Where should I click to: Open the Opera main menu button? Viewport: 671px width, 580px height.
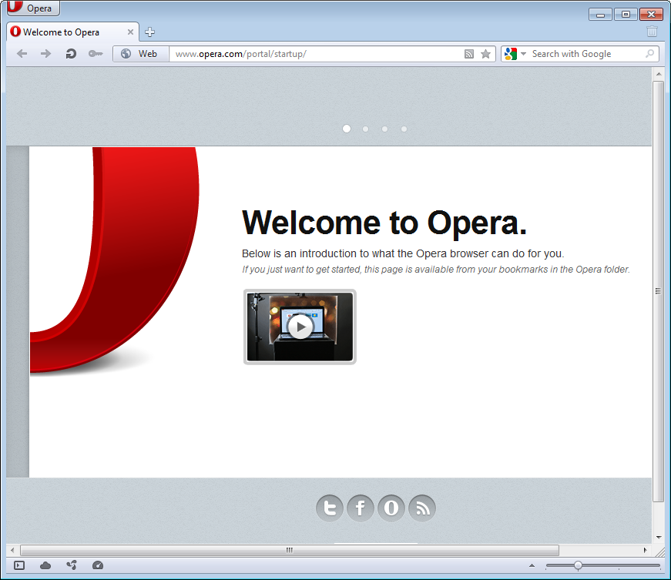click(33, 8)
